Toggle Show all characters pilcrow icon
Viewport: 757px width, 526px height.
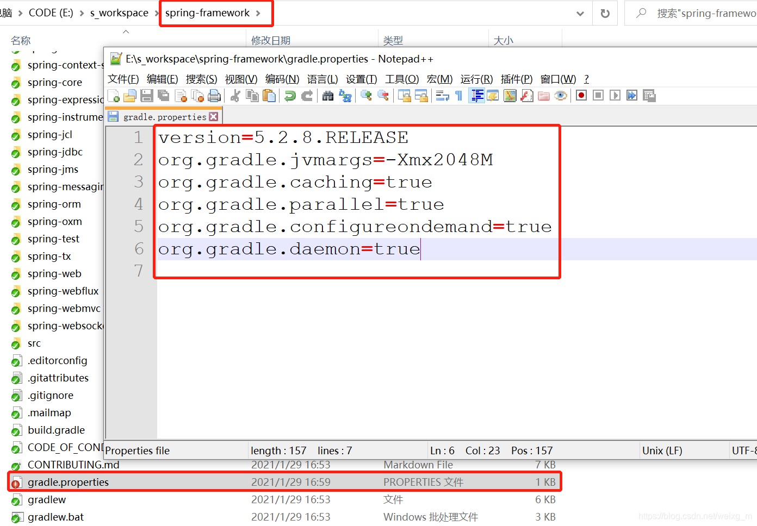click(x=459, y=96)
